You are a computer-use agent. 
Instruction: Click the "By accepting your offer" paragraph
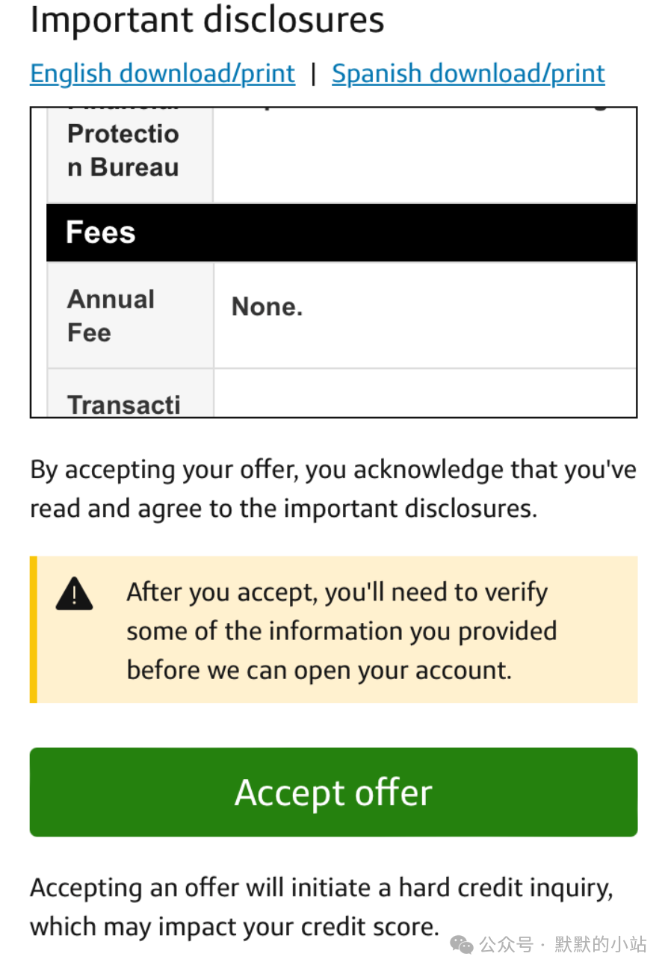coord(333,489)
